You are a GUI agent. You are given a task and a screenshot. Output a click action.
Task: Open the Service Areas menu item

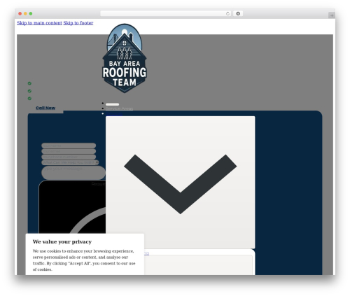pyautogui.click(x=119, y=108)
